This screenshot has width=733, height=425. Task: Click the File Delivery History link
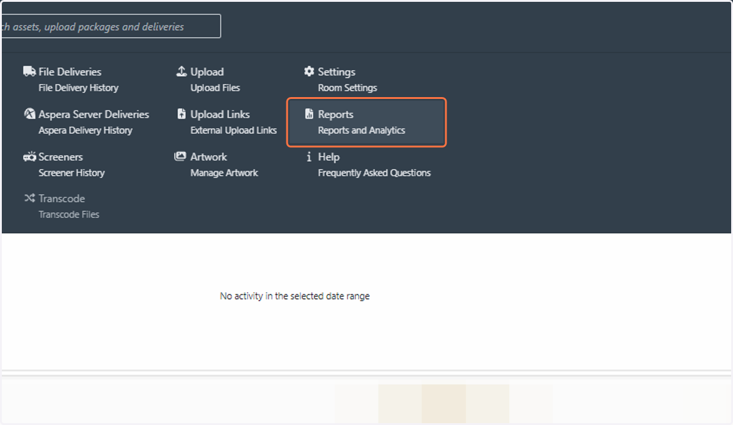tap(78, 88)
